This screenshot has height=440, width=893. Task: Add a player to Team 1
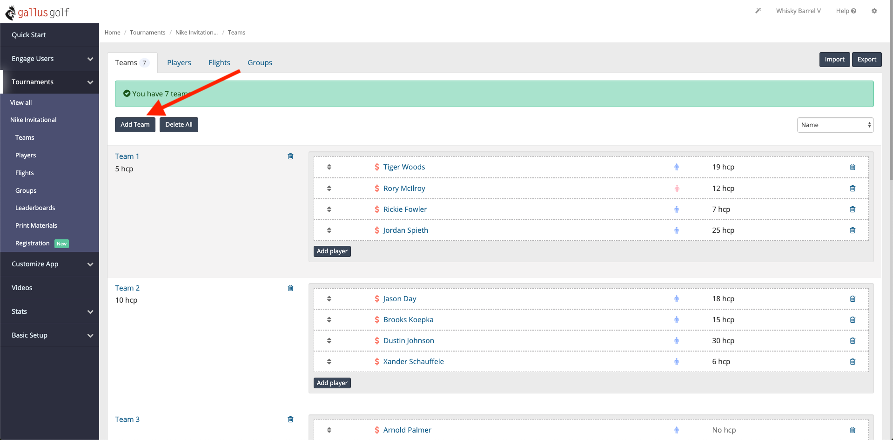tap(332, 251)
